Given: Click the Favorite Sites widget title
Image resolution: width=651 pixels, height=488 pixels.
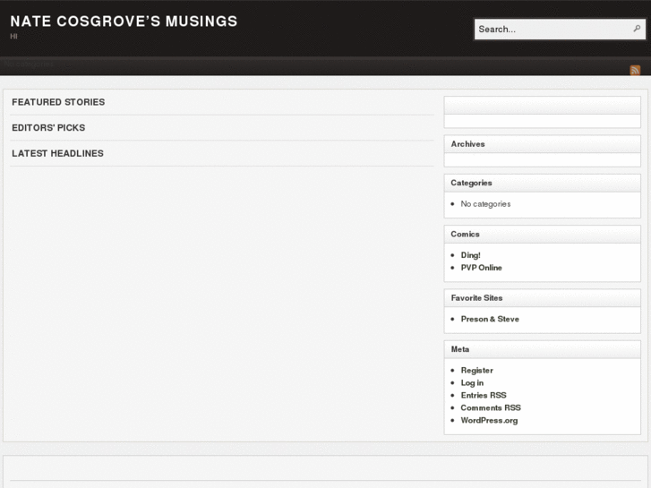Looking at the screenshot, I should [476, 298].
